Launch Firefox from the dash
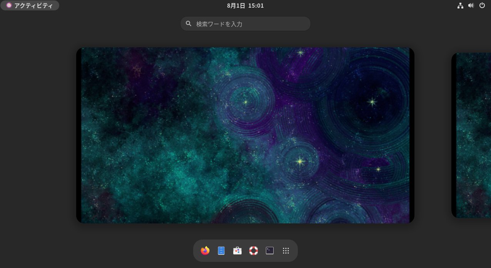 point(205,251)
